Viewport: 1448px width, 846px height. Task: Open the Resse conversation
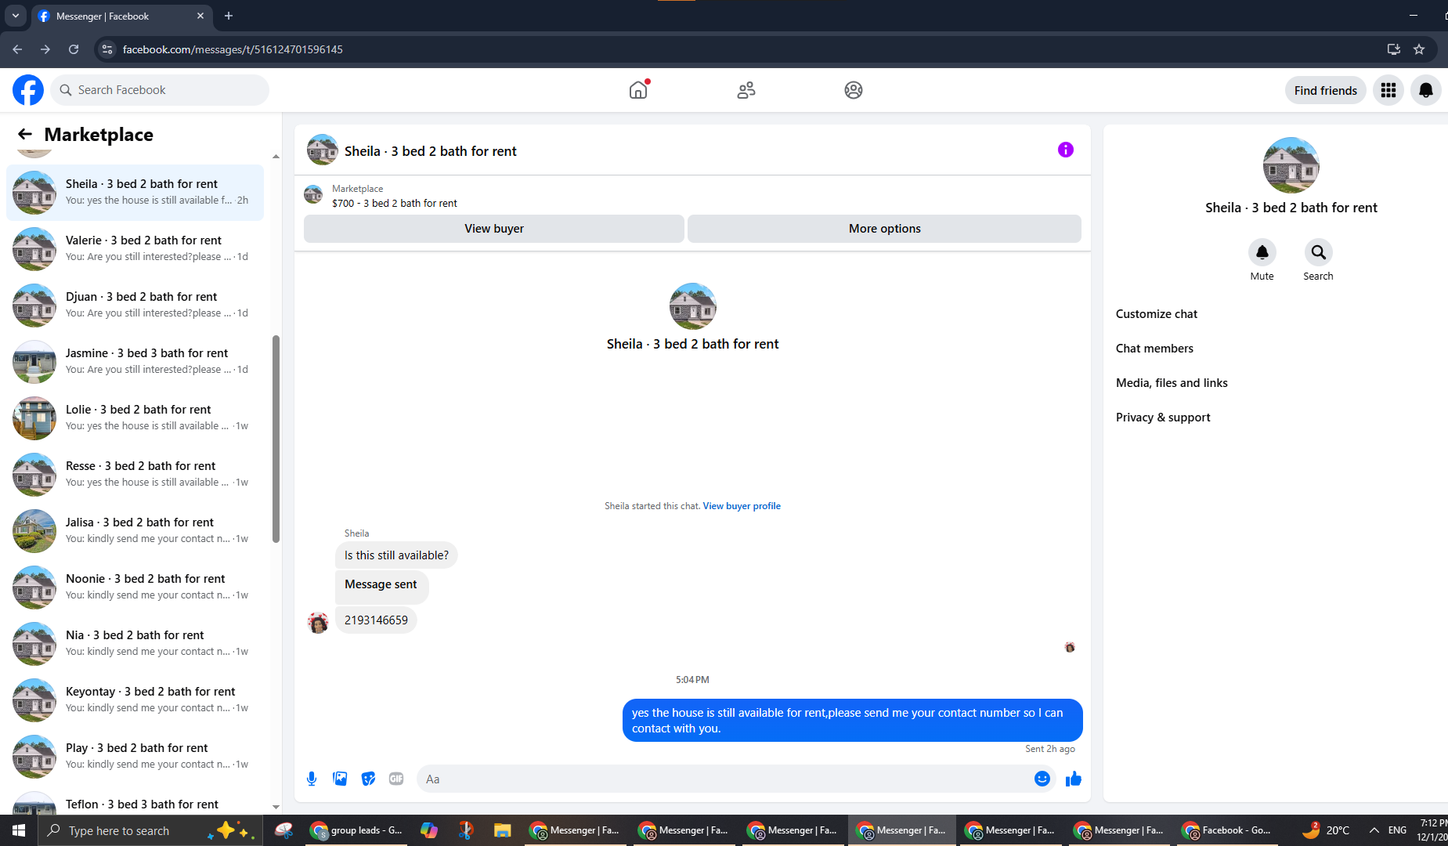click(135, 474)
